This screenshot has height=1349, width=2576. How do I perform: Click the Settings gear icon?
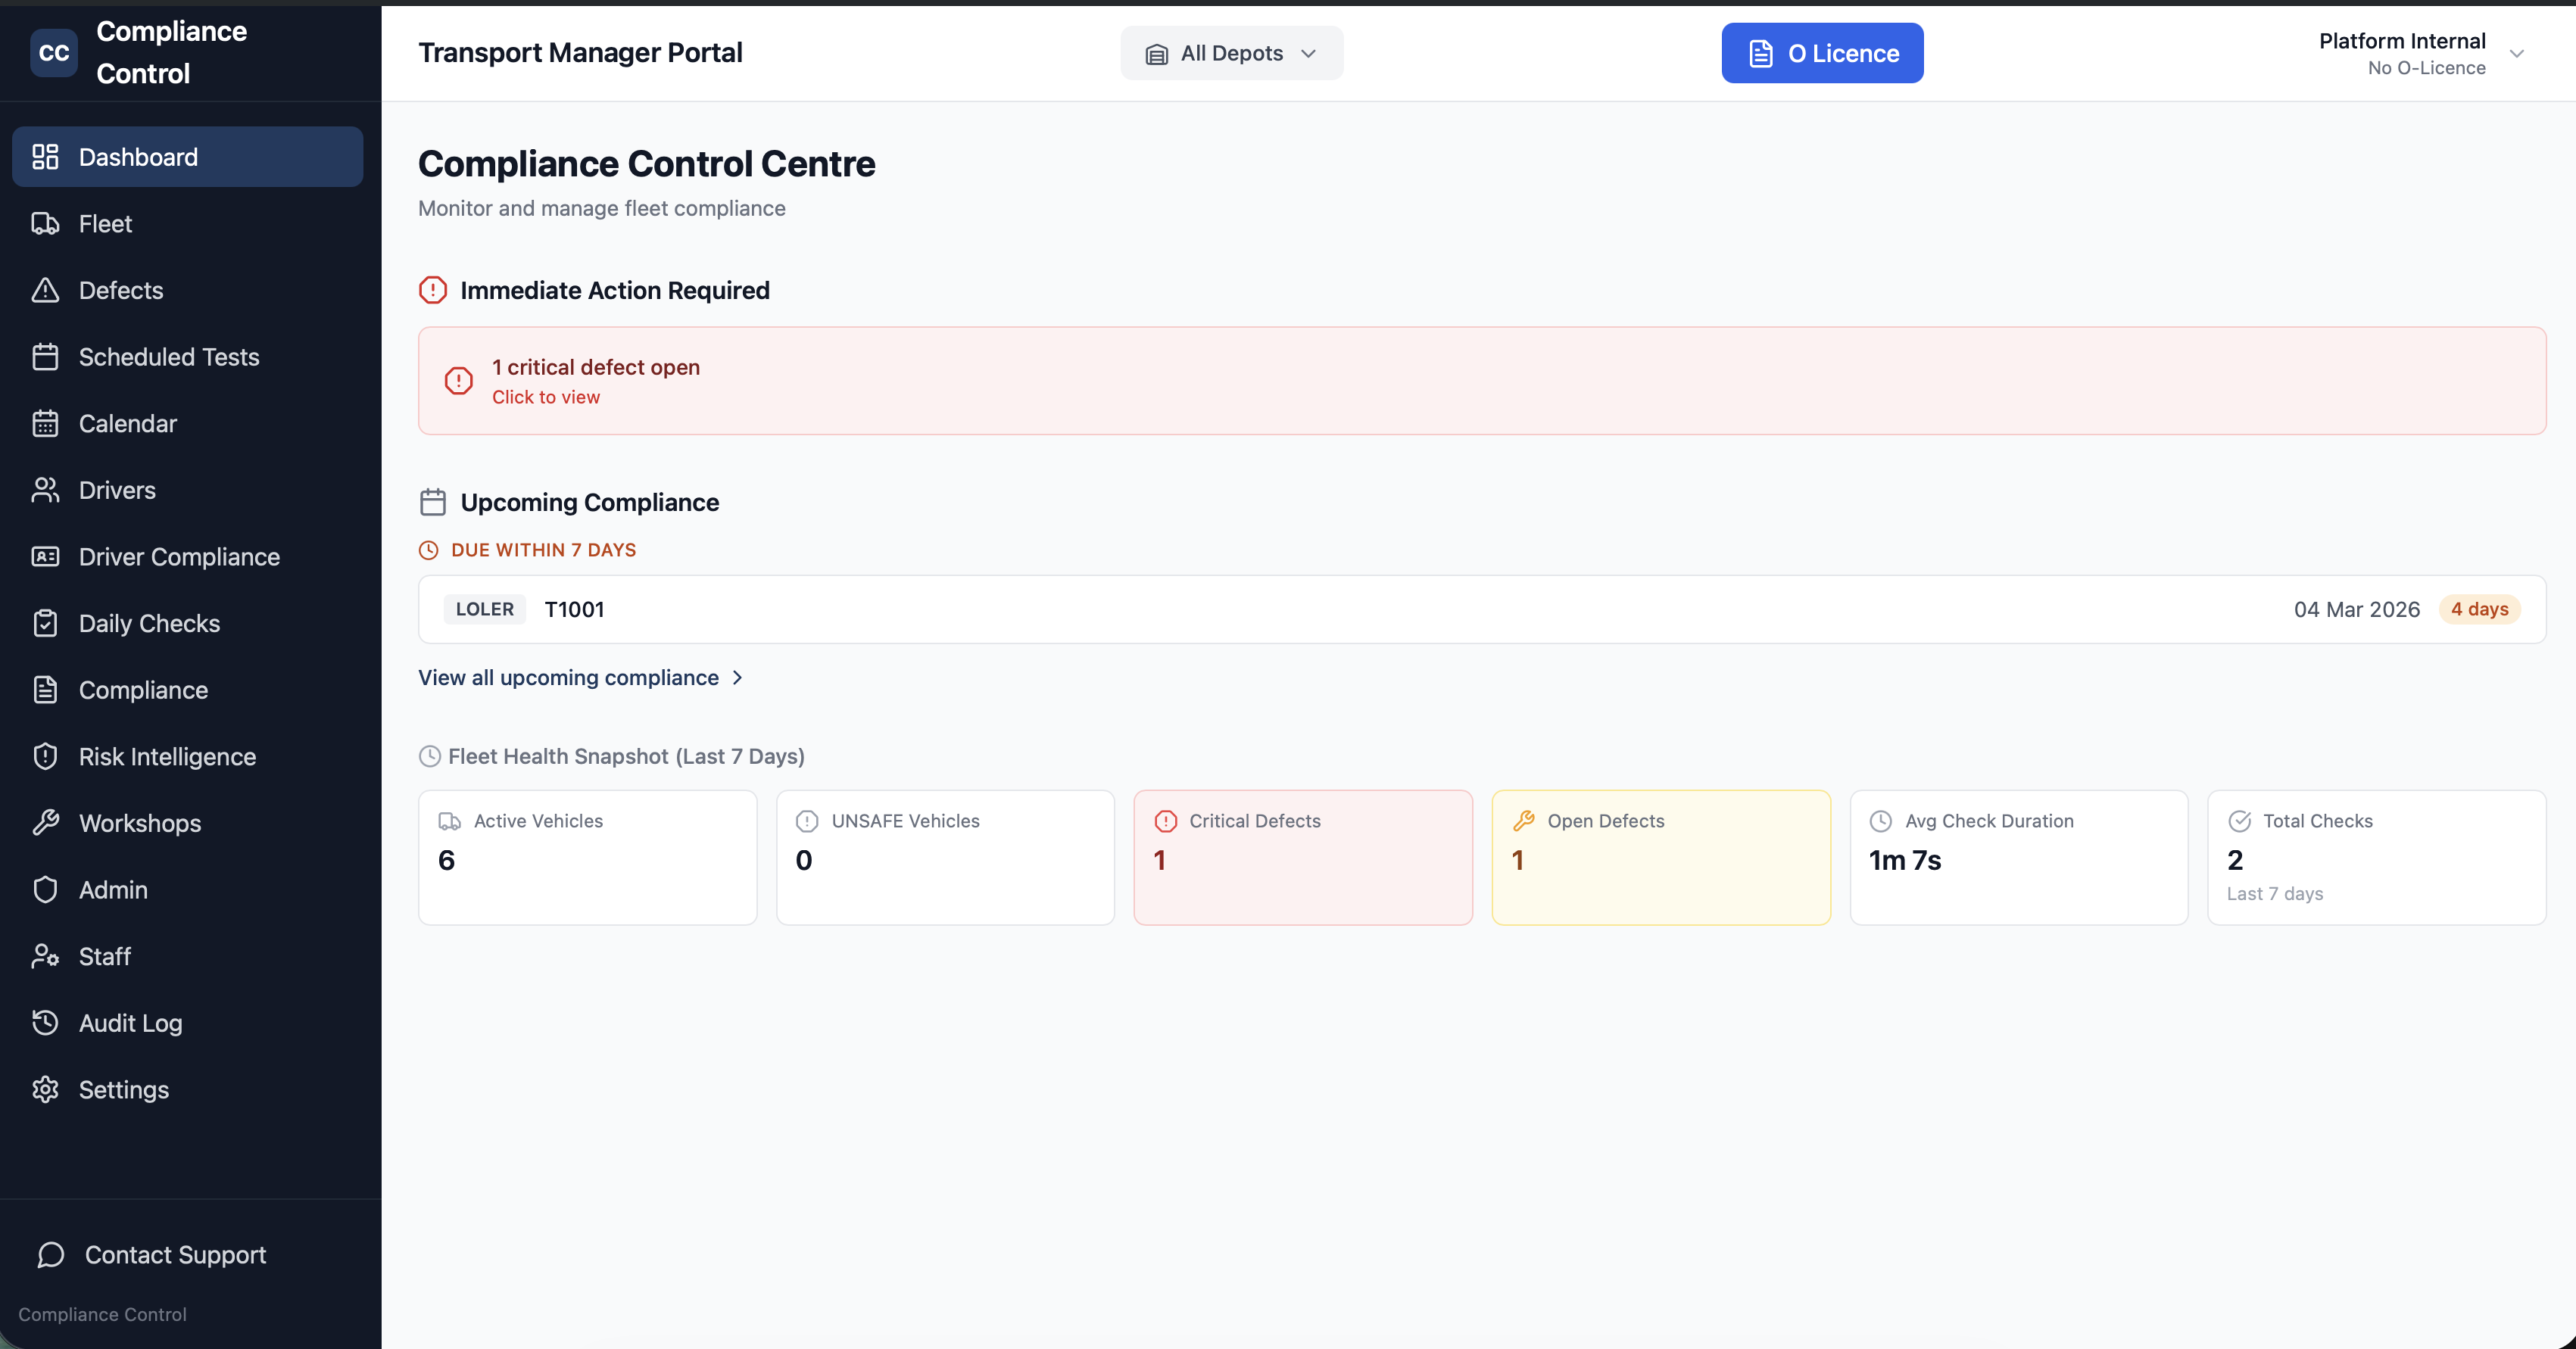[x=45, y=1090]
